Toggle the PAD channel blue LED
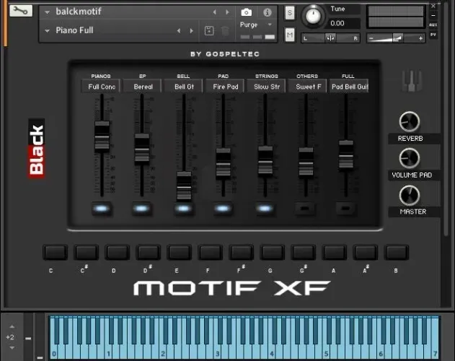 (x=223, y=209)
